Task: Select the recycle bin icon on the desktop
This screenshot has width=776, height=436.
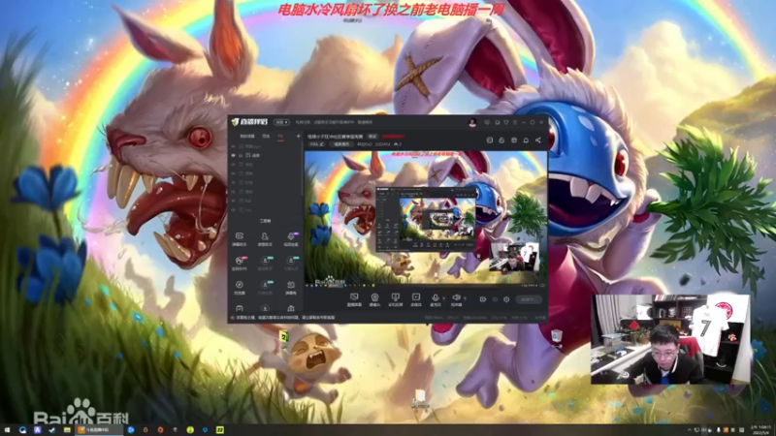Action: click(x=557, y=336)
